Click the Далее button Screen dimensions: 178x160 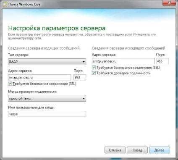(x=160, y=150)
